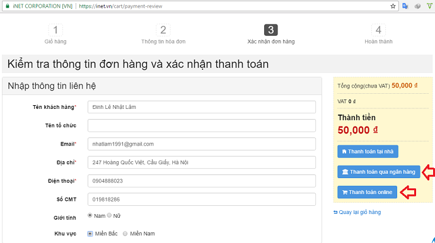Click the Nhập thông tin liên hệ heading
Image resolution: width=435 pixels, height=243 pixels.
(52, 86)
